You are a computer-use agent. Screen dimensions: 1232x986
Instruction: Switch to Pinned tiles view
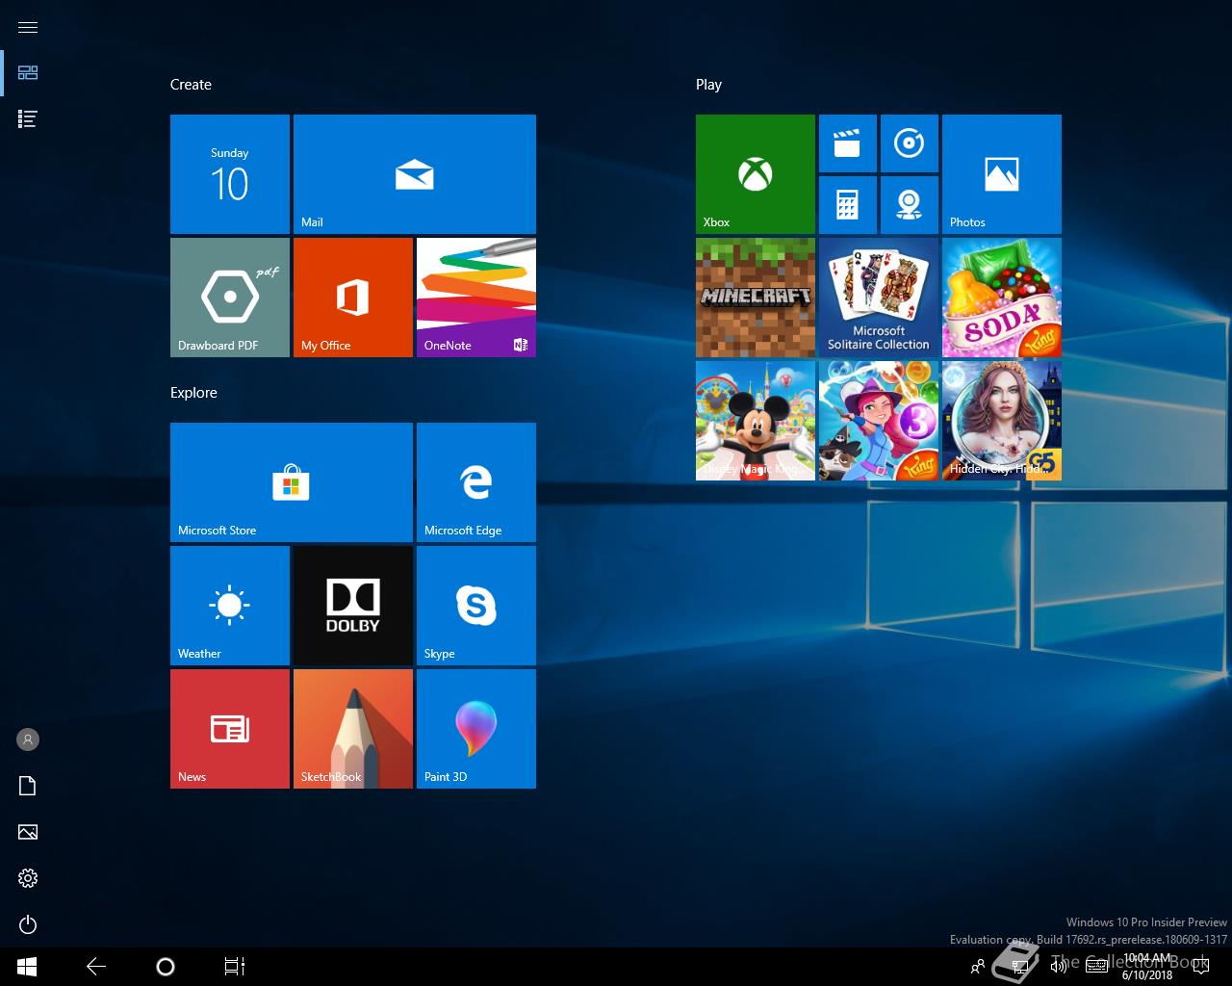point(28,73)
